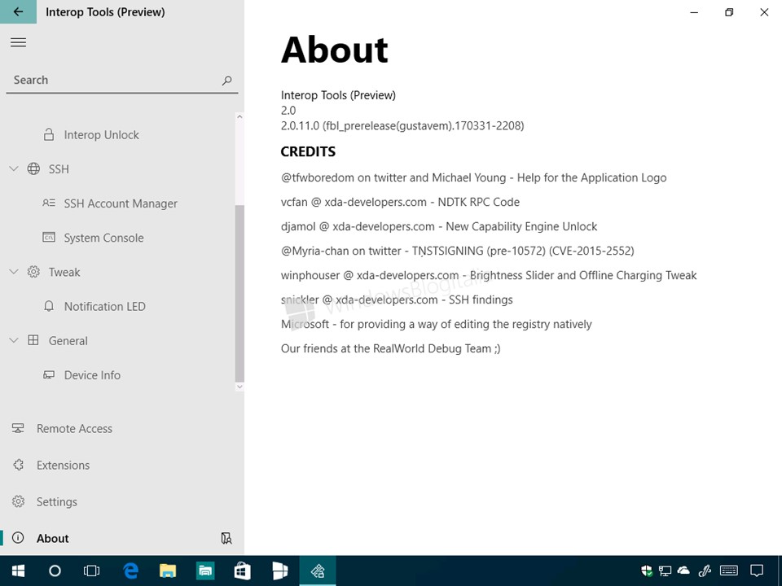782x586 pixels.
Task: Collapse the SSH section chevron
Action: [x=14, y=169]
